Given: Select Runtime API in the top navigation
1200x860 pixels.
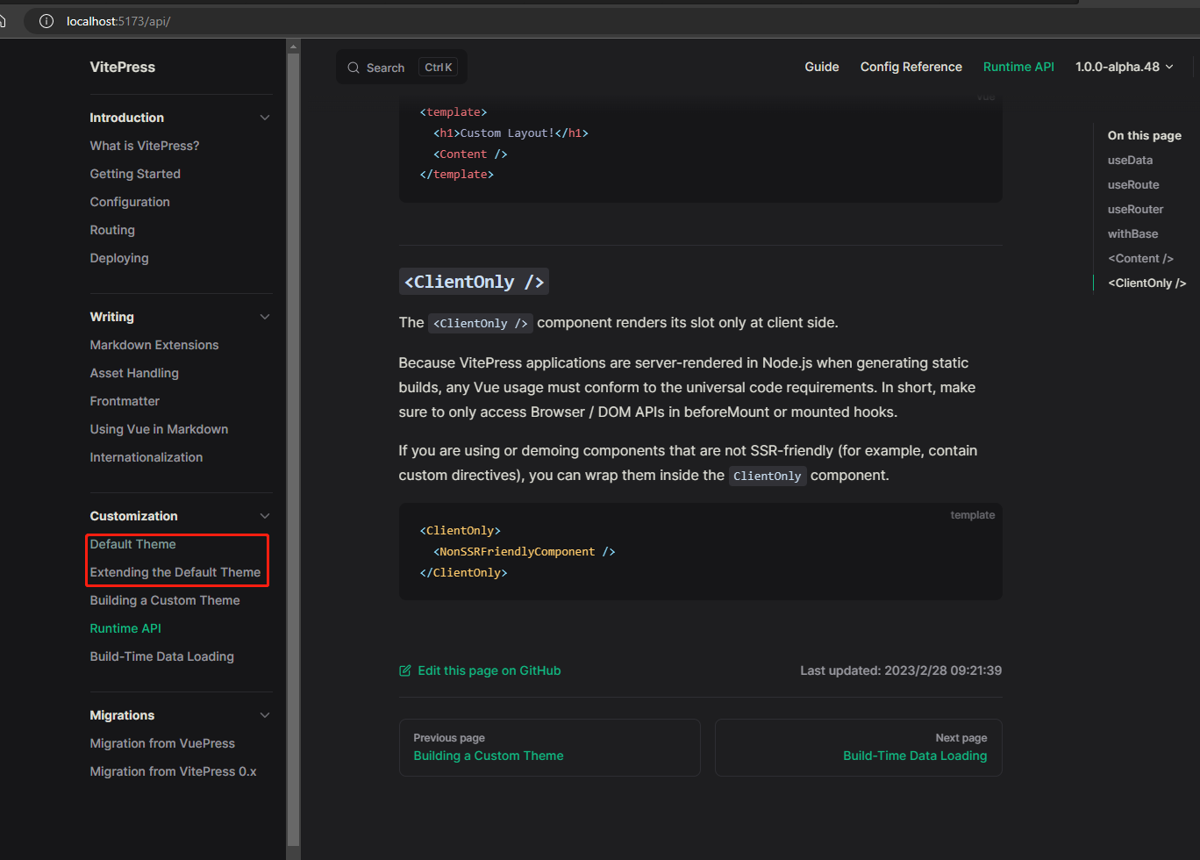Looking at the screenshot, I should (1018, 67).
